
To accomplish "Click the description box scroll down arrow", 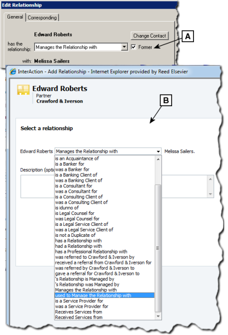I will pos(210,194).
